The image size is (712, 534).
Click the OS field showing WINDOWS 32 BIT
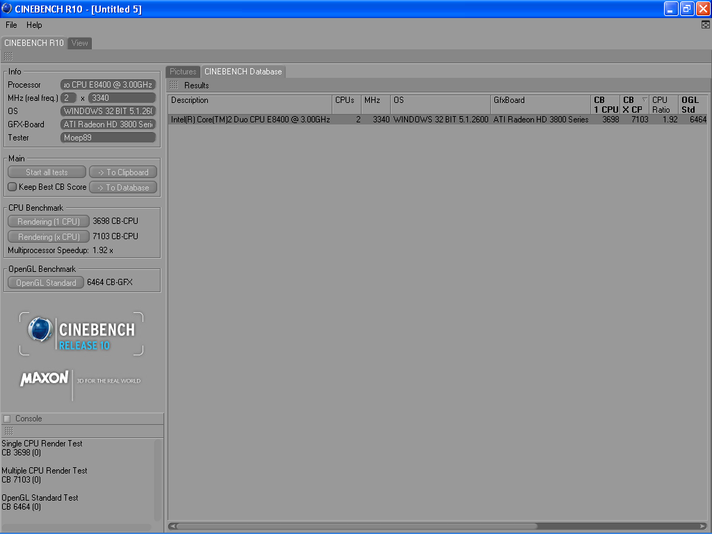pos(108,111)
